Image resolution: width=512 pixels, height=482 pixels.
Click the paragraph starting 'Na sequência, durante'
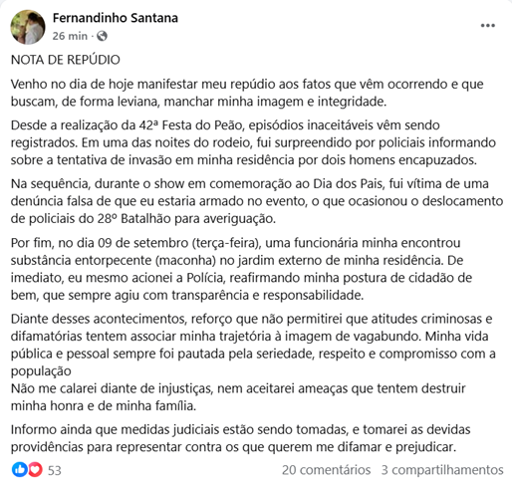[x=257, y=201]
